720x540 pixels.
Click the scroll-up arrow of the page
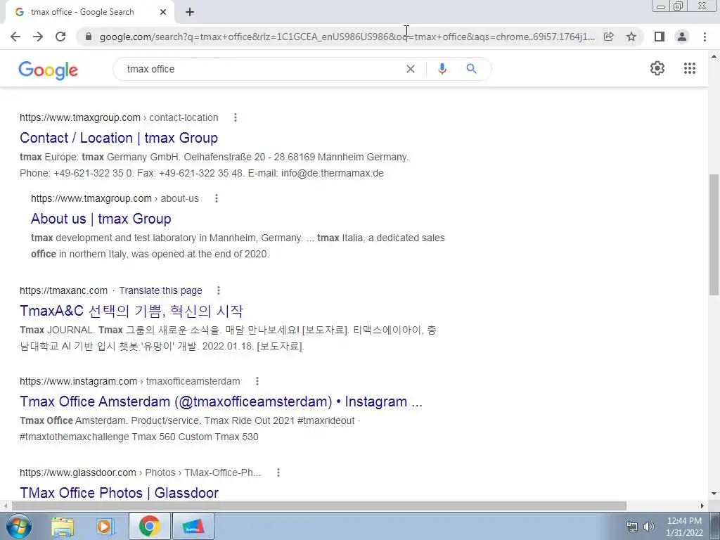[x=714, y=56]
